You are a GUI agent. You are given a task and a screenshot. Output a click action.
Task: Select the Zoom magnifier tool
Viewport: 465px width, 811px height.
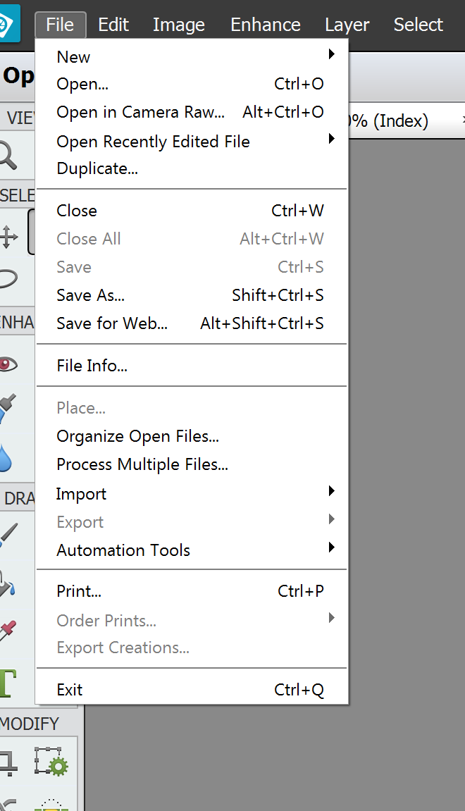8,155
